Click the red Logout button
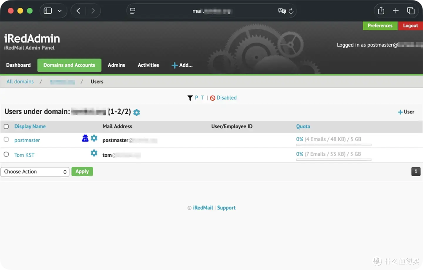423x270 pixels. tap(410, 25)
